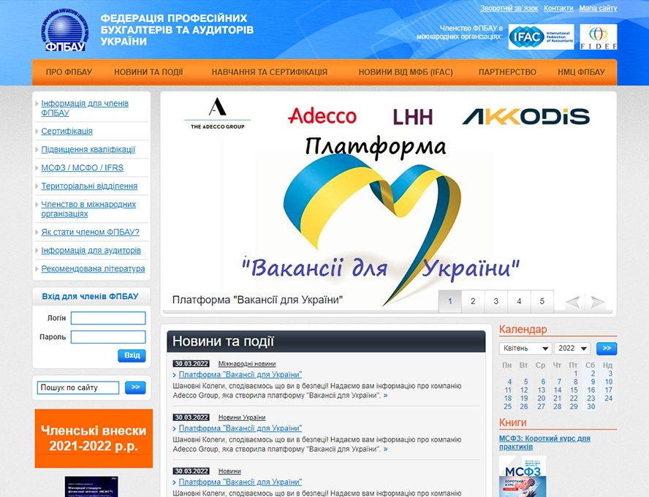The image size is (649, 497).
Task: Click the site search go button
Action: (x=135, y=387)
